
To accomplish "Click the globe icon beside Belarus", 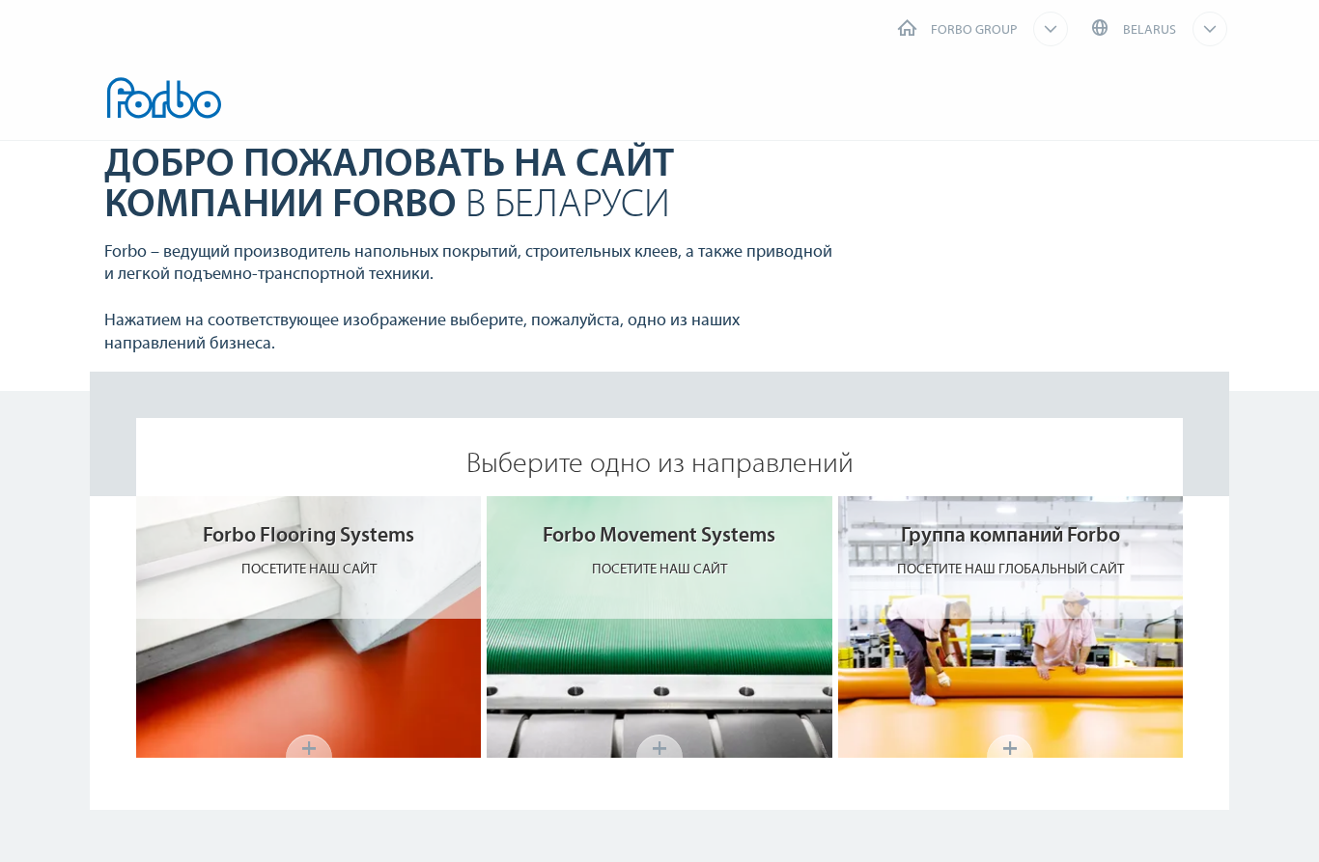I will [1100, 28].
